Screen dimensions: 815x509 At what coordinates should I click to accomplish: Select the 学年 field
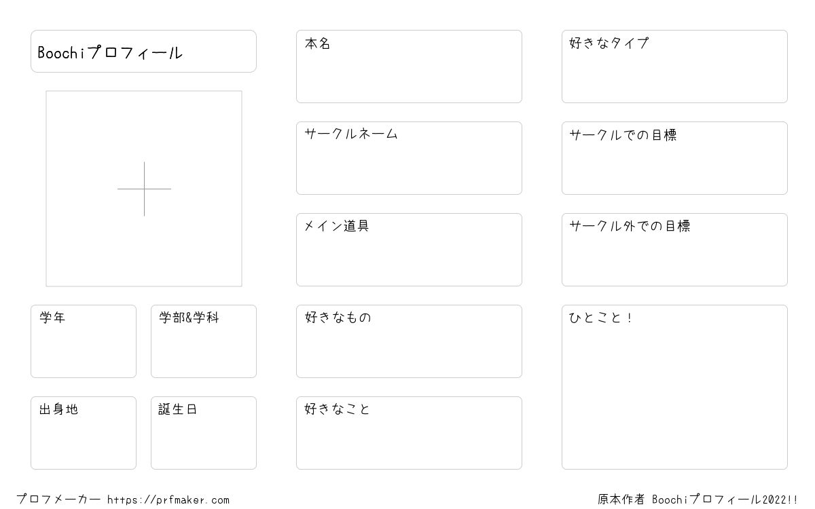(84, 341)
